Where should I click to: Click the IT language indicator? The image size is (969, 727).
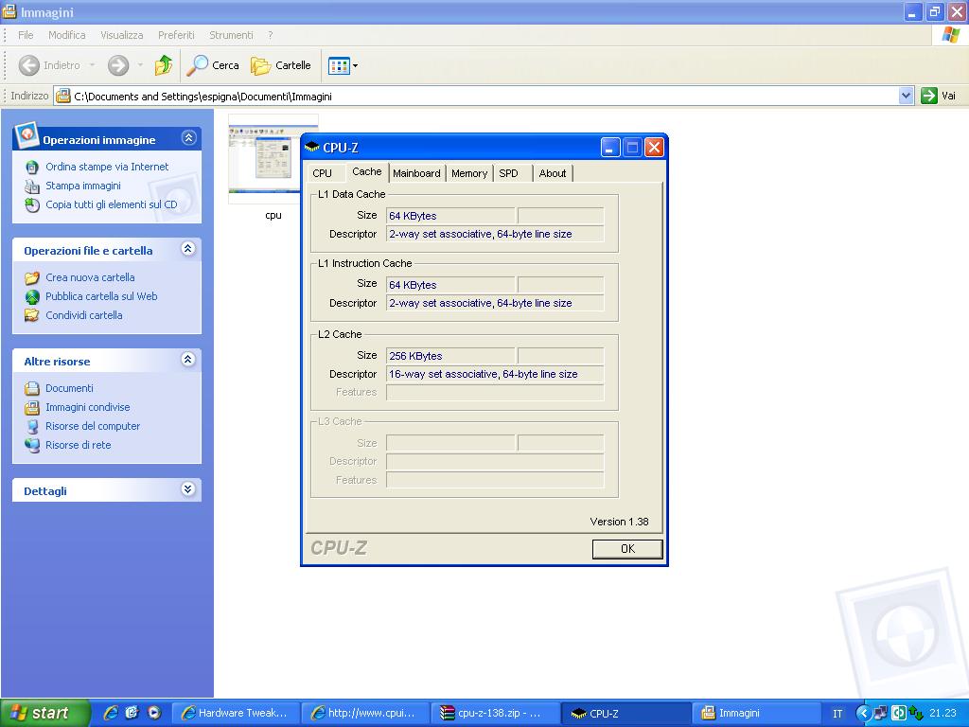tap(837, 714)
